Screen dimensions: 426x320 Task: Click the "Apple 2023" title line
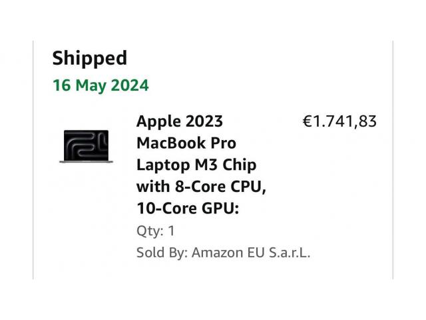point(180,122)
